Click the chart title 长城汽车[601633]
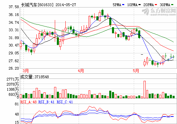Screen dimensions: 177x124 point(37,5)
